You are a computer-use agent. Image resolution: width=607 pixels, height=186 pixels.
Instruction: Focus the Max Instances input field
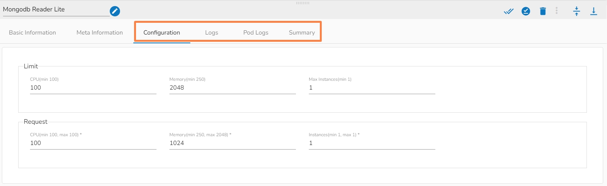click(372, 88)
